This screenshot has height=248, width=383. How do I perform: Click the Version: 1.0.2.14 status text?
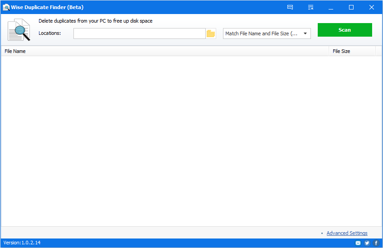pos(22,243)
